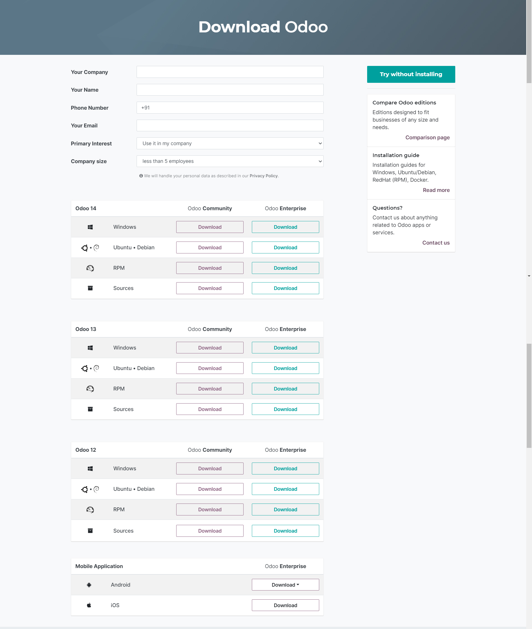
Task: Open the Privacy Policy link
Action: point(264,176)
